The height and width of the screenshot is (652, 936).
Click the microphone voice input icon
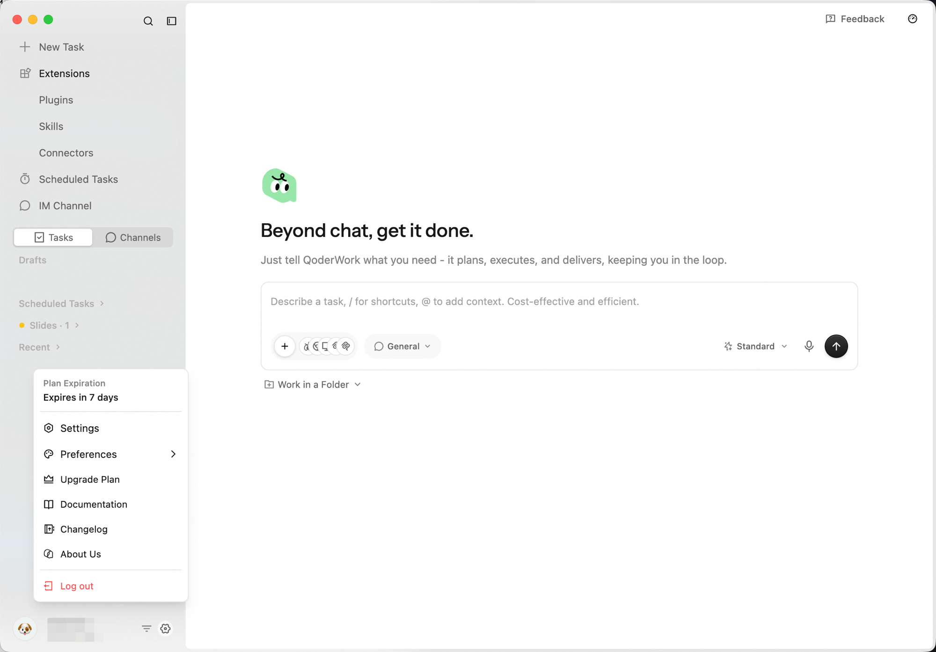coord(809,346)
